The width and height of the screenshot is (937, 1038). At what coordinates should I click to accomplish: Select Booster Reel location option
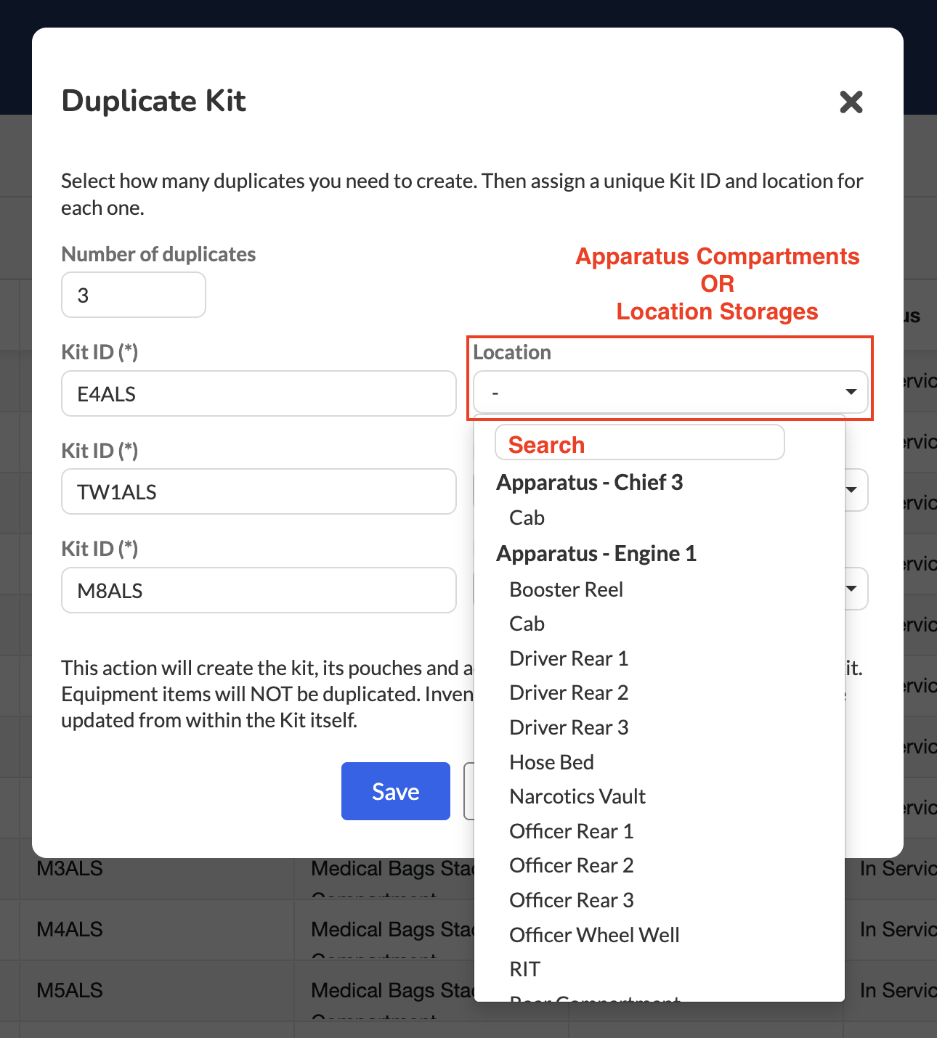(566, 589)
